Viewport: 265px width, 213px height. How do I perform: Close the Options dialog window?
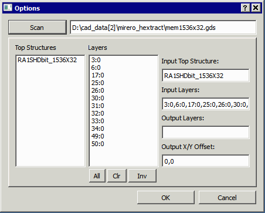(256, 8)
